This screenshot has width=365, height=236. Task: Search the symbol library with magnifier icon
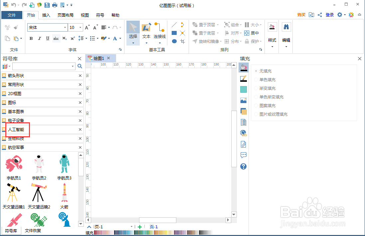[x=80, y=66]
